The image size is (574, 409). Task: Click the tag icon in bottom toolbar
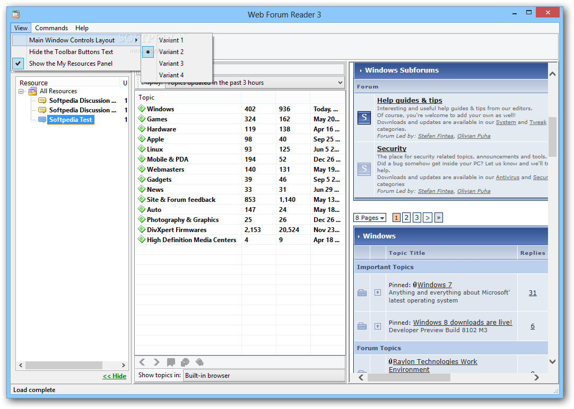pos(199,362)
